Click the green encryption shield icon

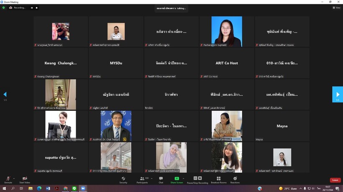coord(4,7)
